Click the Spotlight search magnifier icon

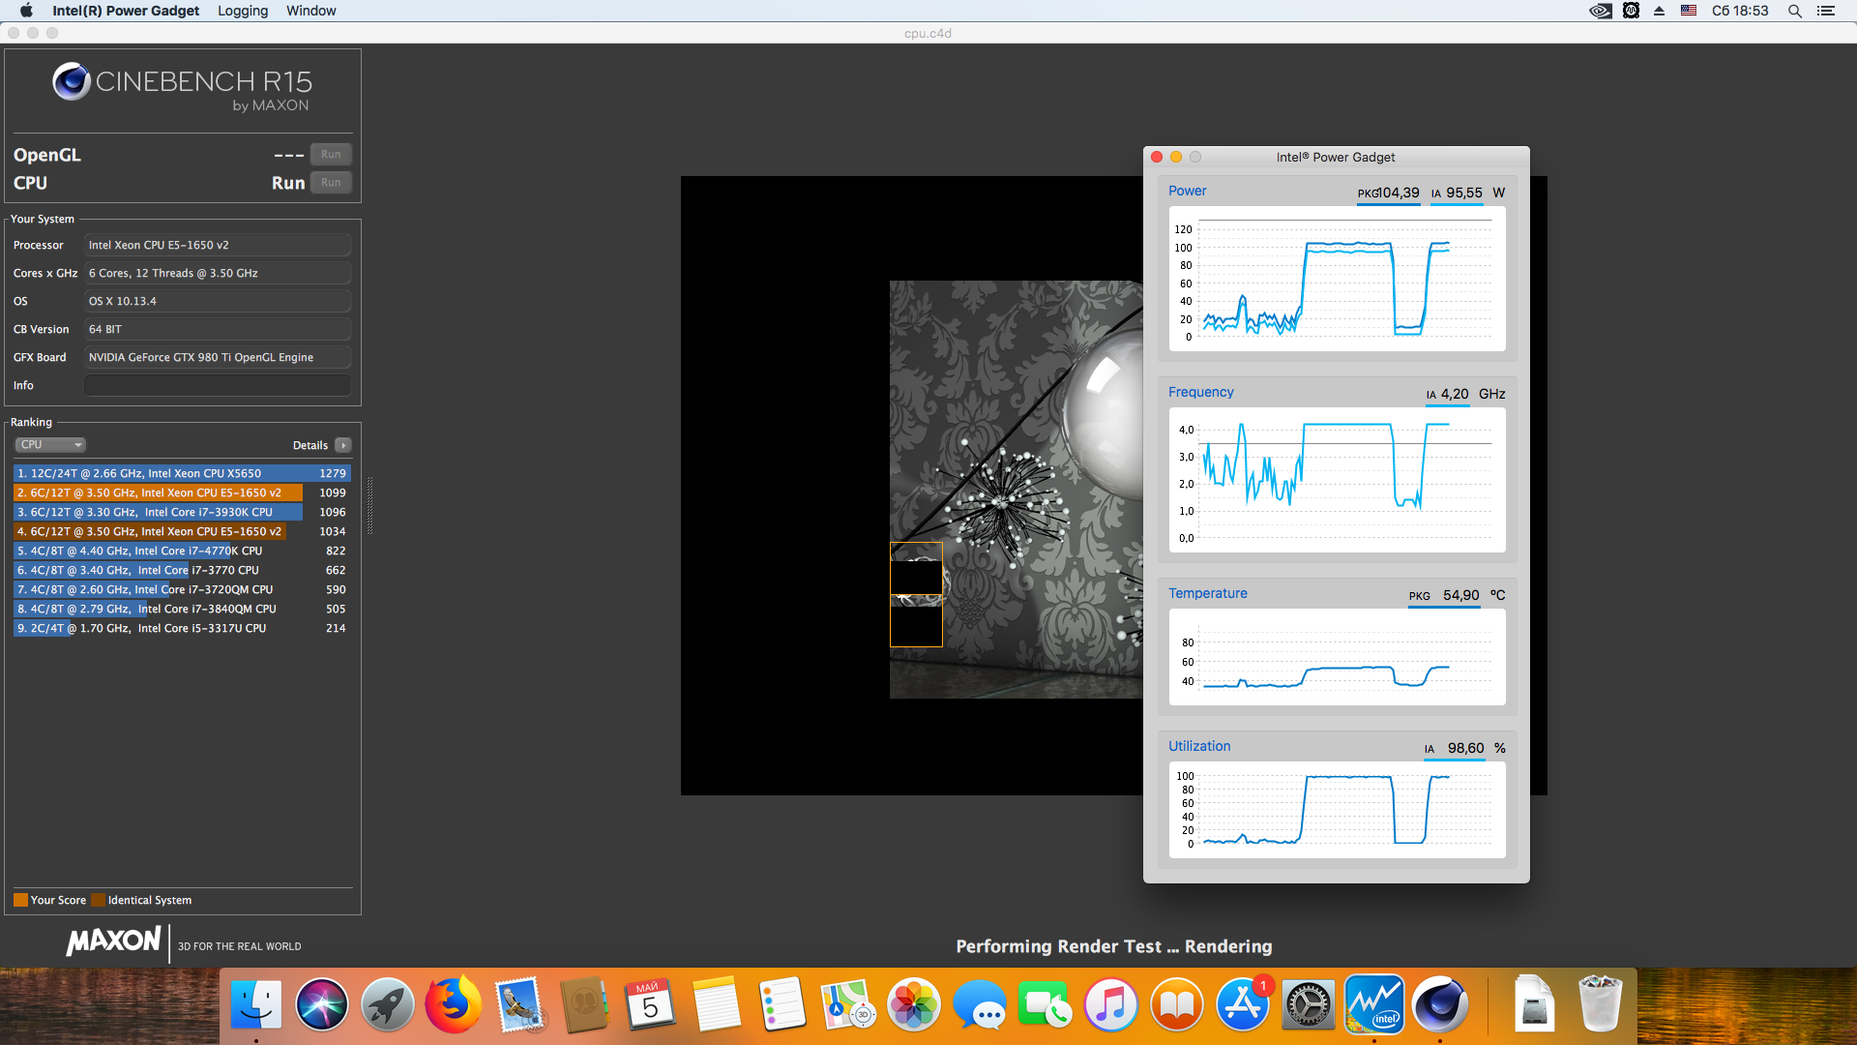[1794, 11]
